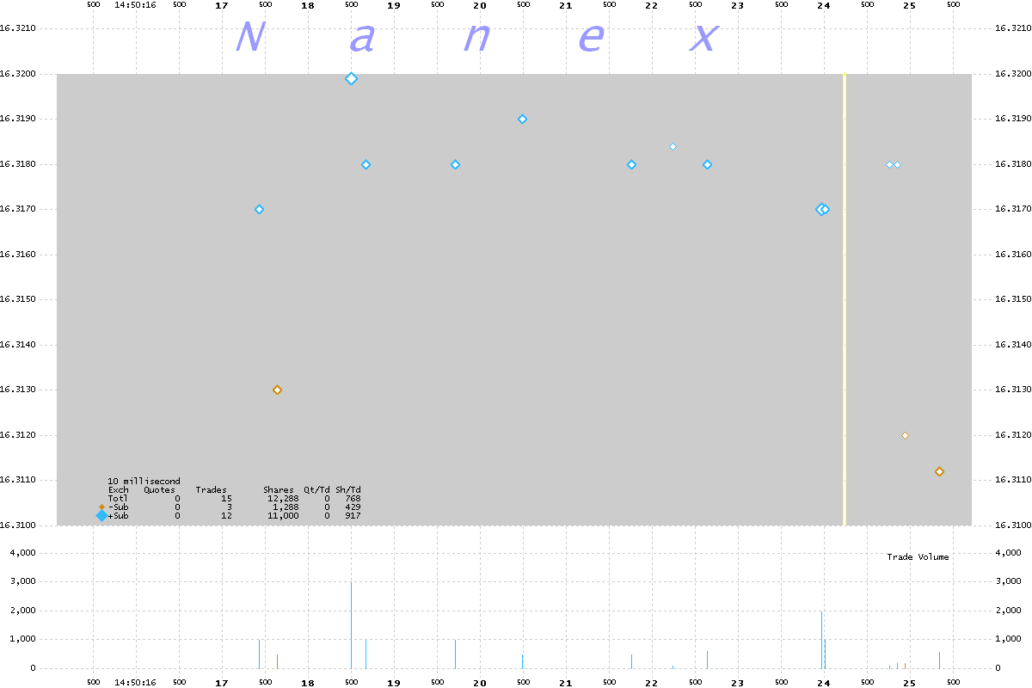The height and width of the screenshot is (688, 1032).
Task: Click the 'Quotes' column header in the legend
Action: click(159, 489)
